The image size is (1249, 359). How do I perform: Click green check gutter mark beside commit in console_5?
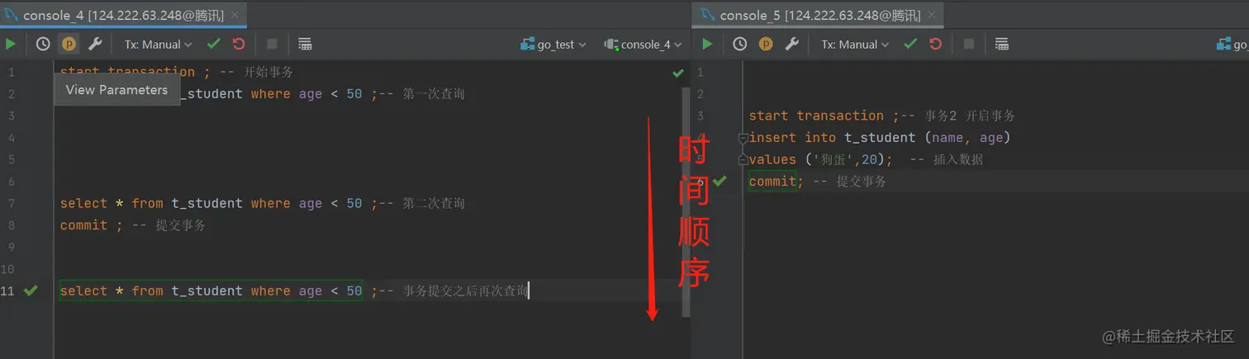pyautogui.click(x=720, y=181)
